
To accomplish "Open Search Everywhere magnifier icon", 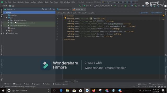I will [x=162, y=6].
